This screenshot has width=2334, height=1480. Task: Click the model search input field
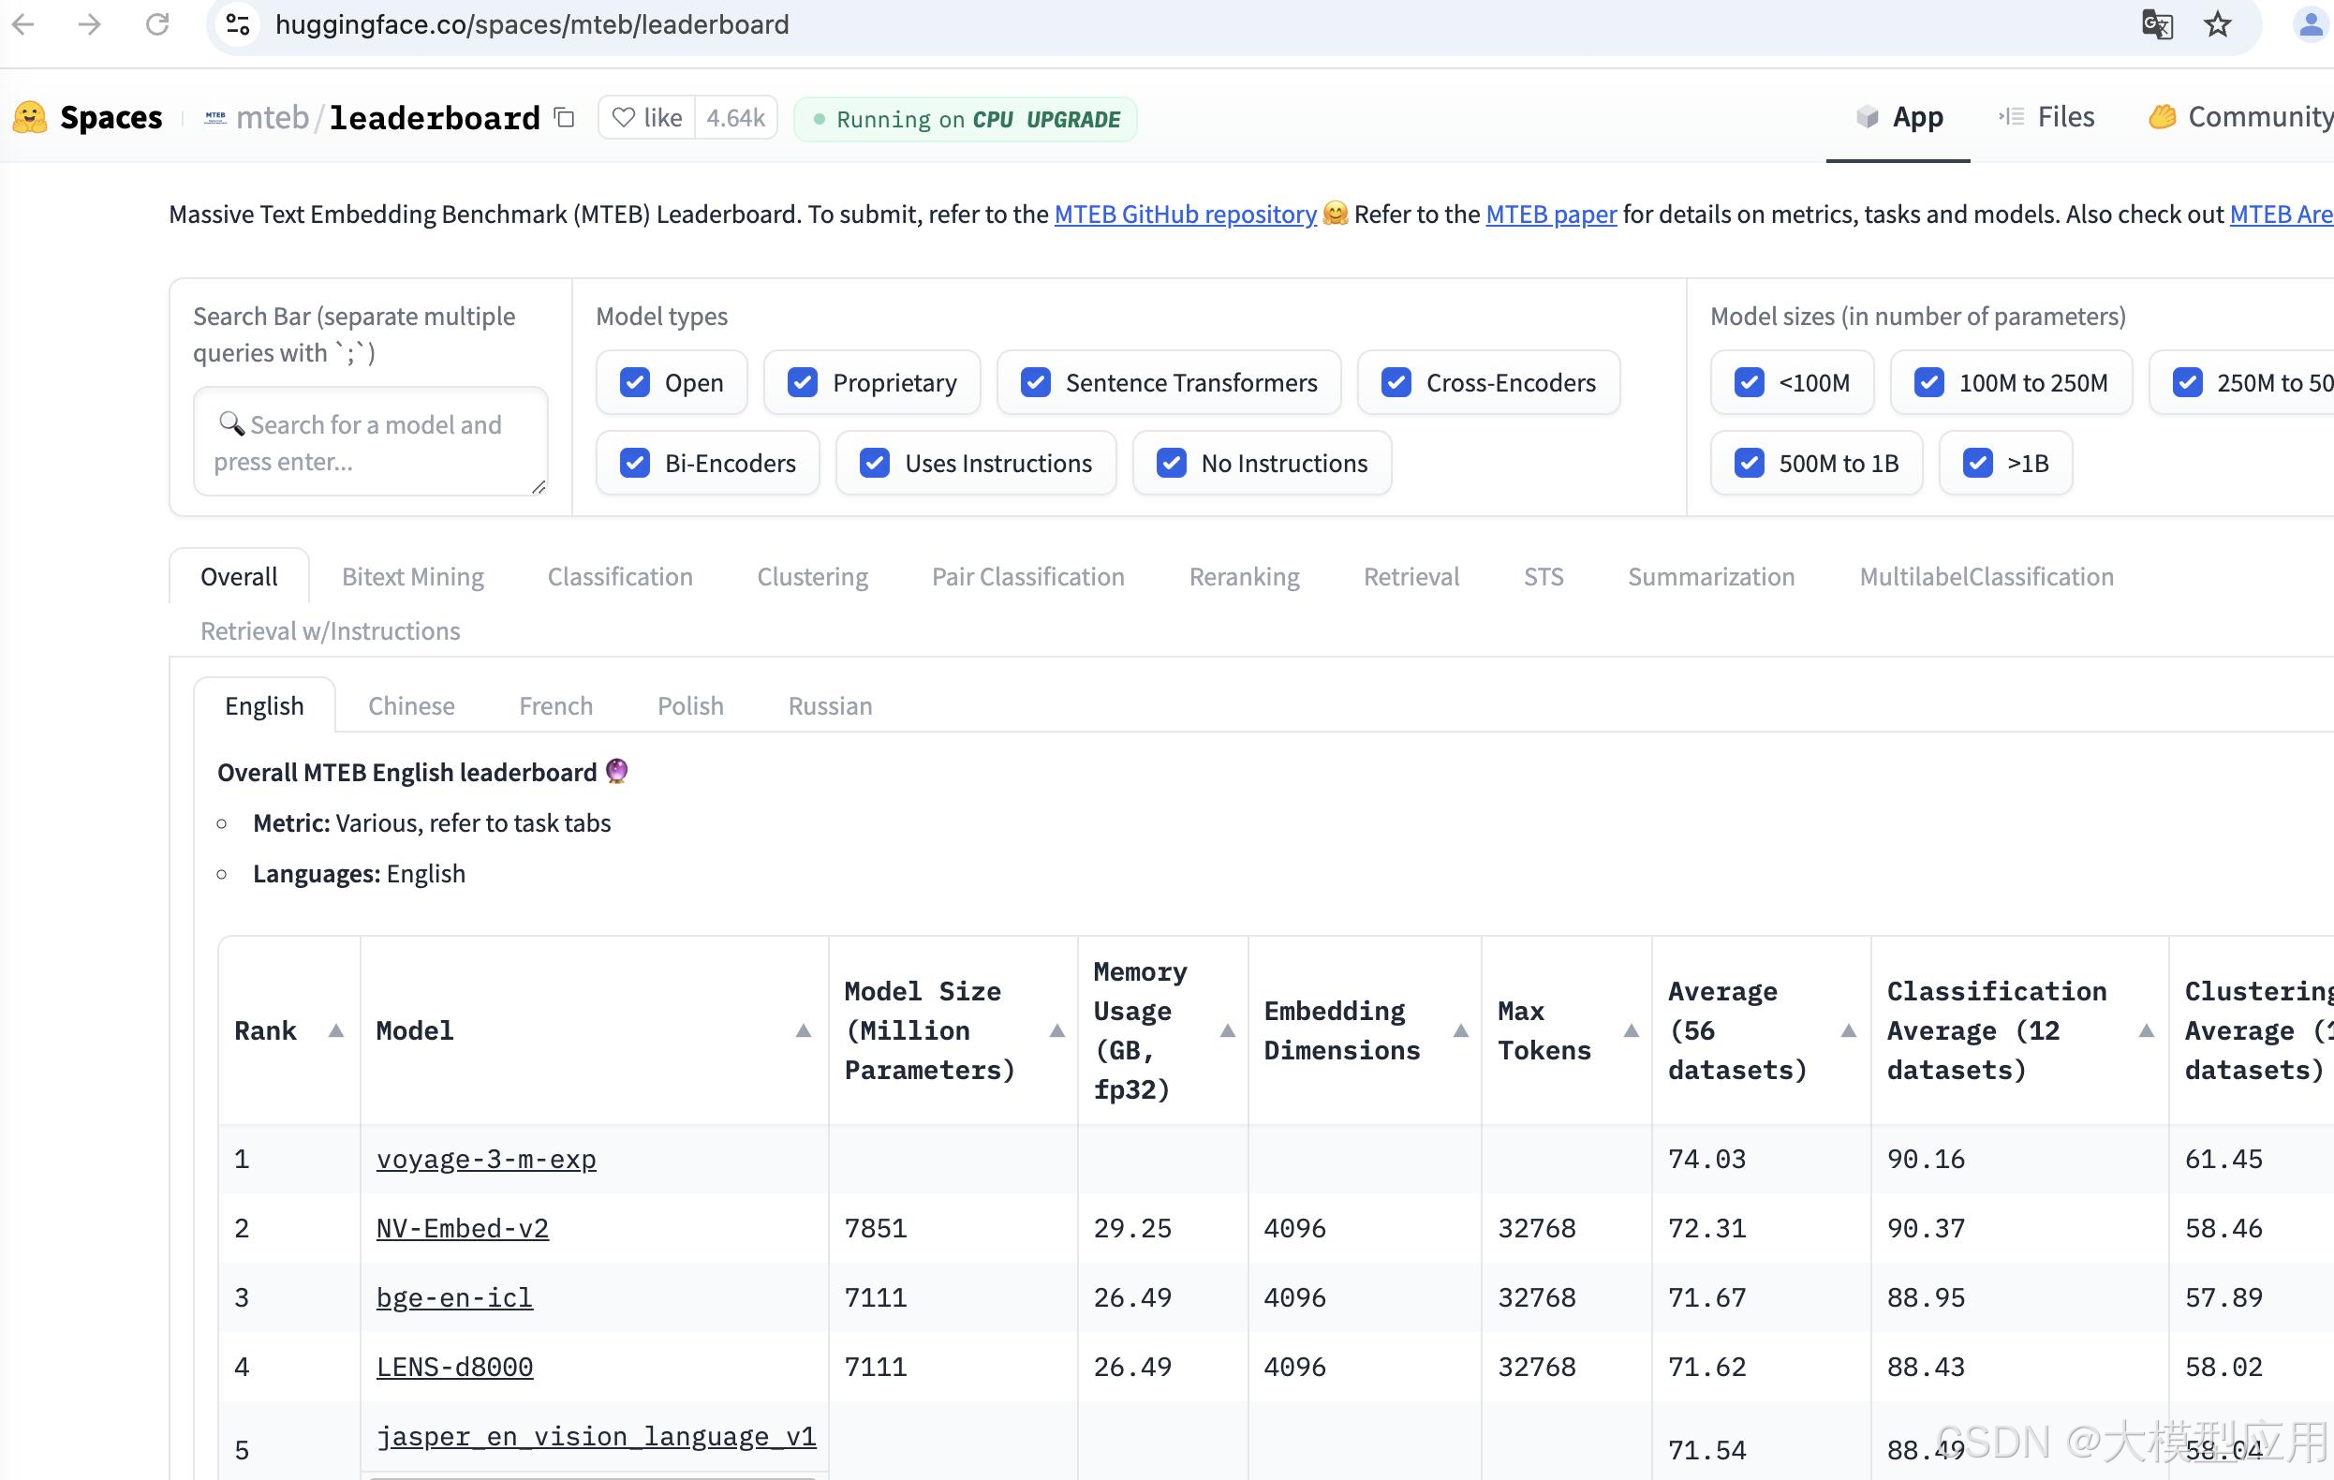(371, 442)
